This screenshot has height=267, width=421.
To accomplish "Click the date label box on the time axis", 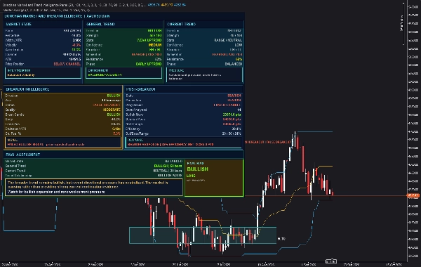I will [331, 261].
